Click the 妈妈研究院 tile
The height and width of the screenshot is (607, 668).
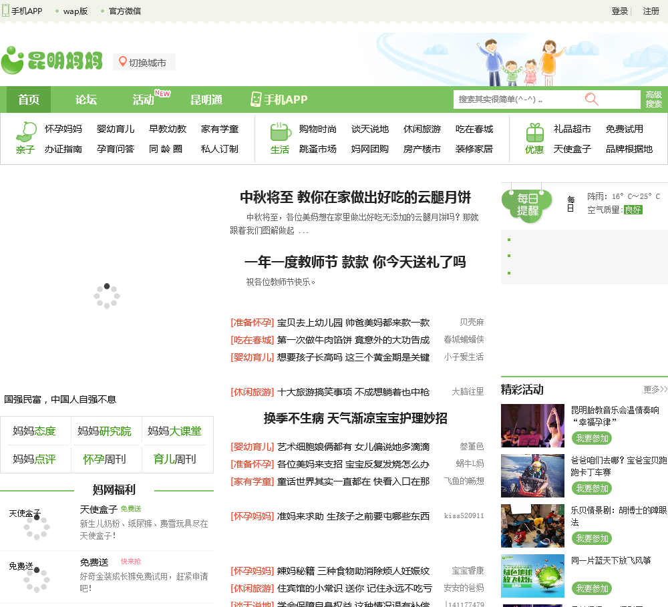104,431
